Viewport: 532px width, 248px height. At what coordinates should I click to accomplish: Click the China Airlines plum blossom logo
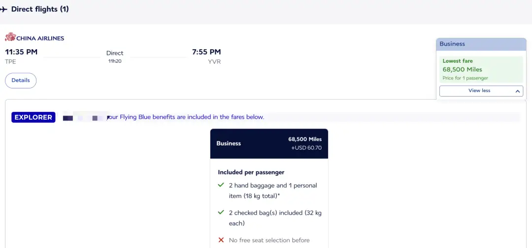[x=10, y=37]
